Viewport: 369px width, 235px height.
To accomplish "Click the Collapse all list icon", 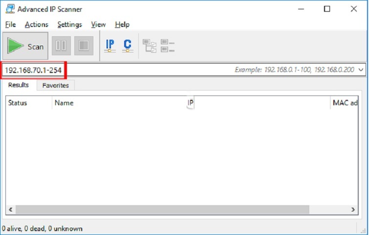I will pos(168,46).
